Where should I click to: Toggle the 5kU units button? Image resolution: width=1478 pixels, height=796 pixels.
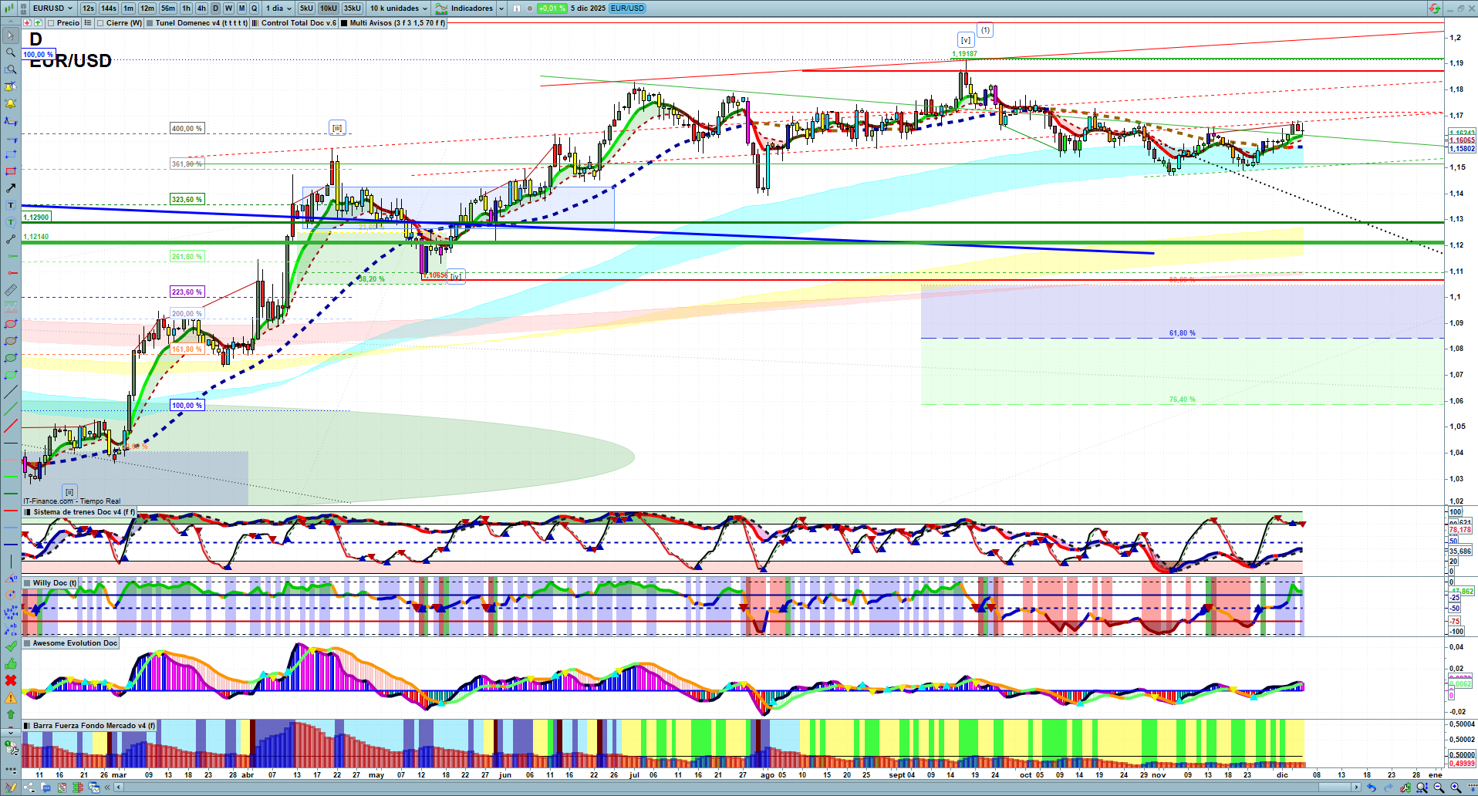306,8
